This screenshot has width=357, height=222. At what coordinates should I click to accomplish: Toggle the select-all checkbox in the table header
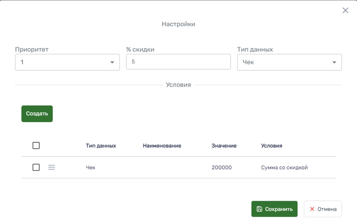[36, 146]
